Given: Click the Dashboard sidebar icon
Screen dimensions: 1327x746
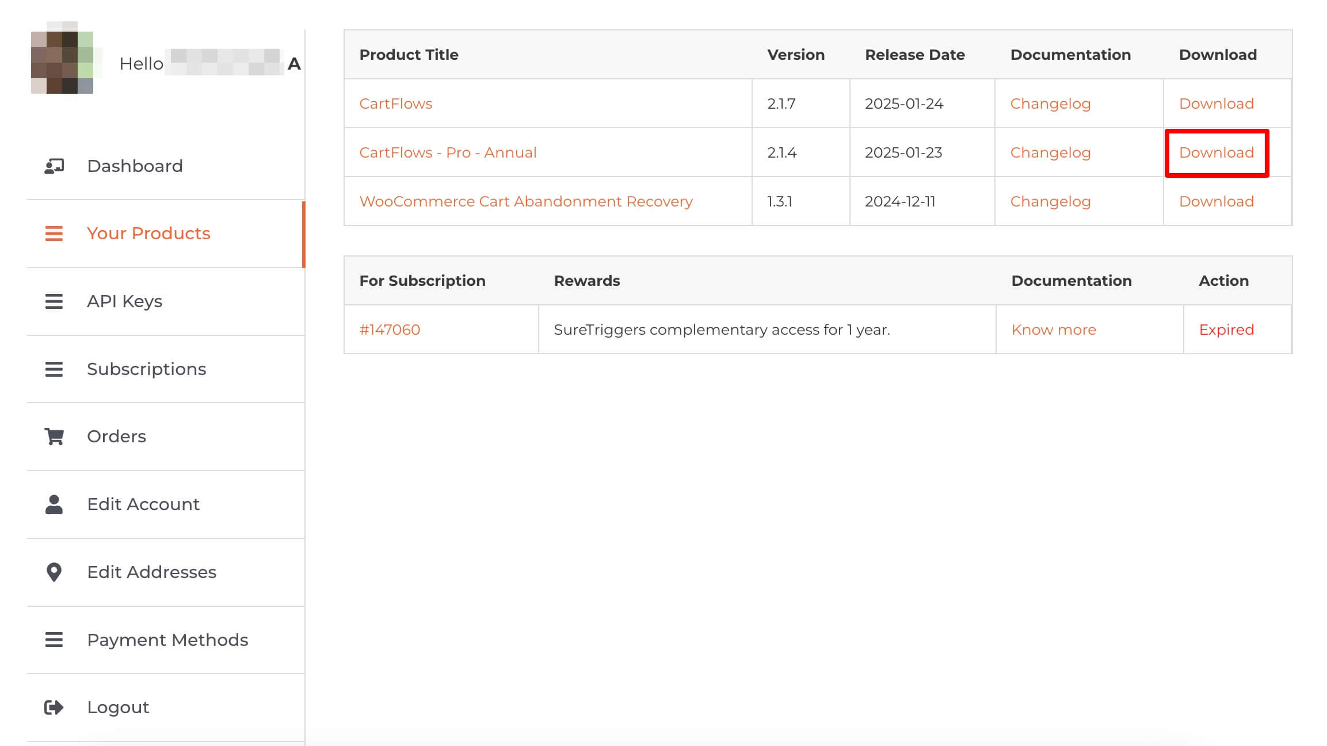Looking at the screenshot, I should point(54,166).
